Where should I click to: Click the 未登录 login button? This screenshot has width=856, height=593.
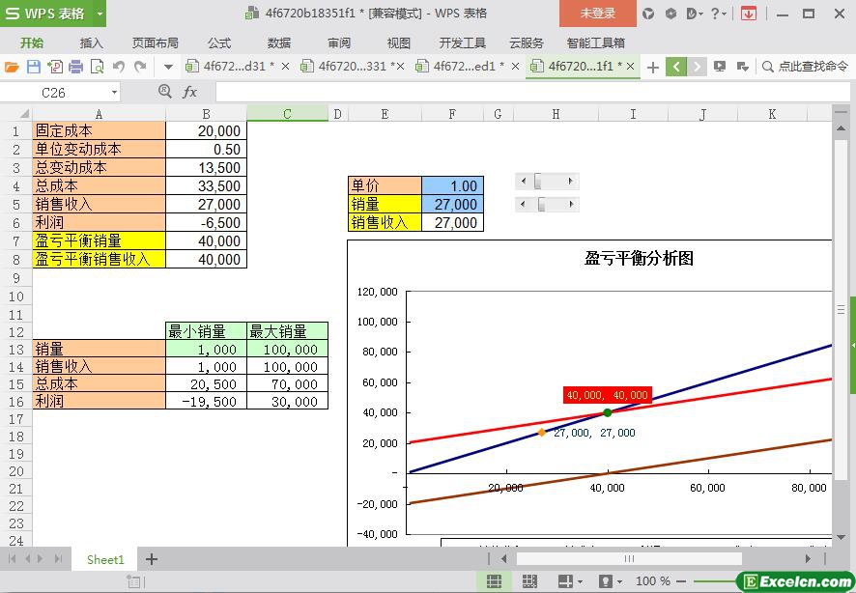tap(598, 14)
